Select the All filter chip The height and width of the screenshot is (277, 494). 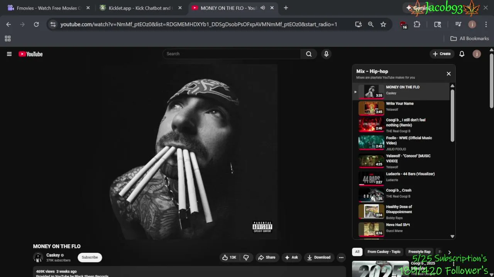(x=357, y=252)
